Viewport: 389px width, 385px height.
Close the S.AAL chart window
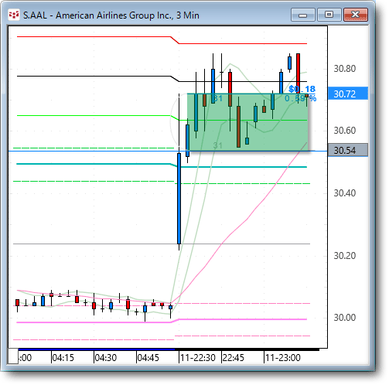click(356, 15)
